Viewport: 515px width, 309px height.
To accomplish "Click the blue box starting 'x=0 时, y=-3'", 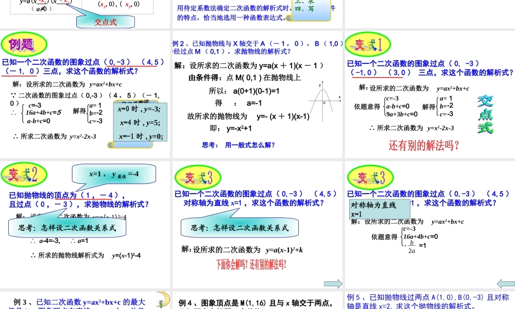I will [140, 122].
